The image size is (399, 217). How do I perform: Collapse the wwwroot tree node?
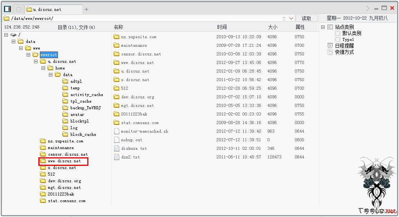(x=28, y=55)
